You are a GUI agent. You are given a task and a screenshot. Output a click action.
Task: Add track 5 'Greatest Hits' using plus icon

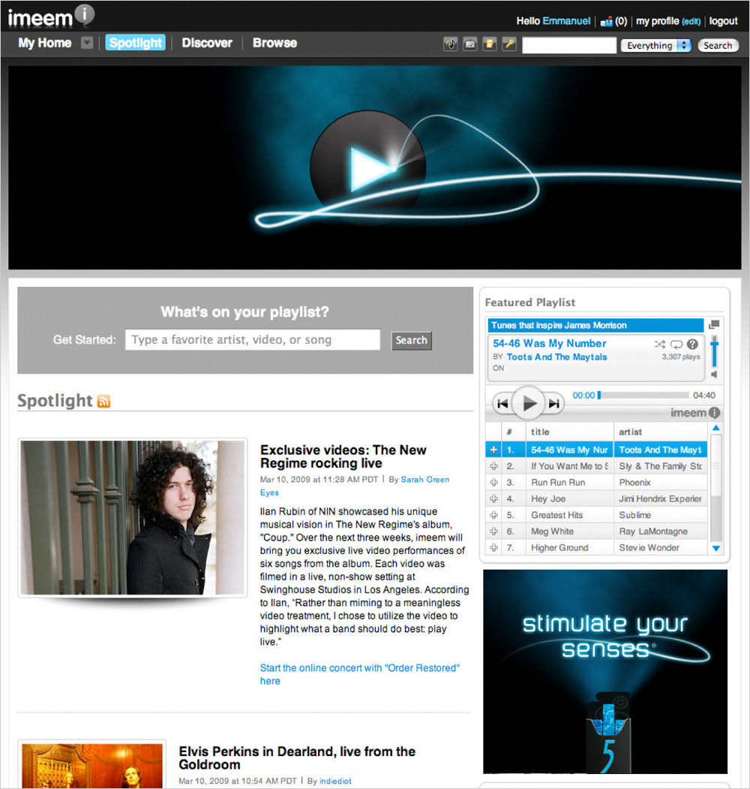[493, 515]
